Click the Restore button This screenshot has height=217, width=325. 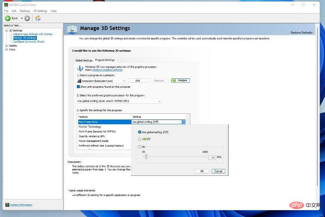(181, 81)
